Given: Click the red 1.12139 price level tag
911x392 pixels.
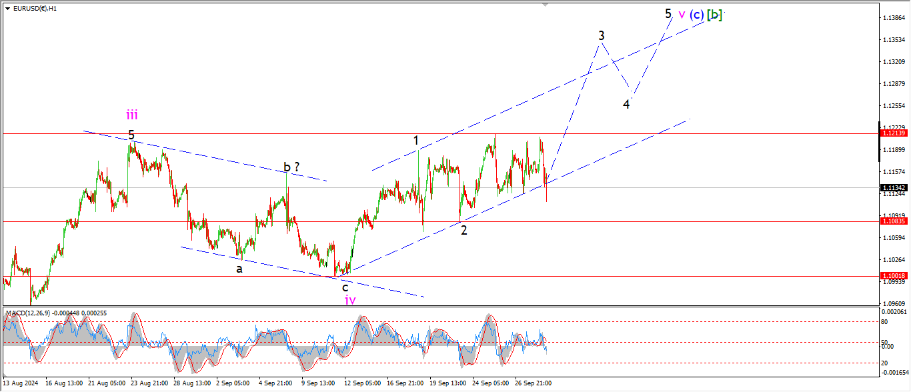Looking at the screenshot, I should click(893, 133).
